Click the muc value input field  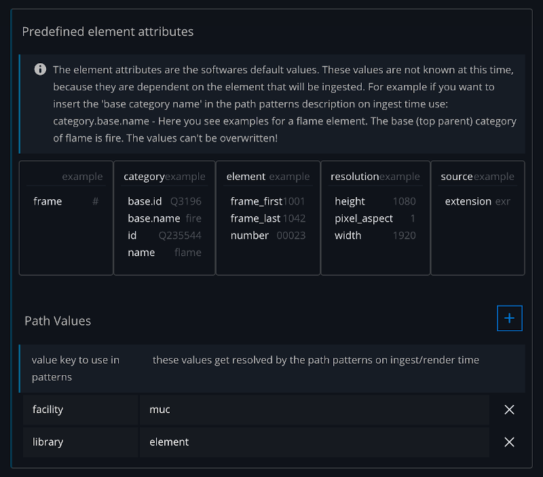tap(314, 410)
